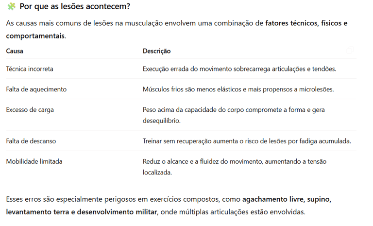This screenshot has height=226, width=373.
Task: Click the description starting 'Execução errada do movimento'
Action: [x=239, y=69]
